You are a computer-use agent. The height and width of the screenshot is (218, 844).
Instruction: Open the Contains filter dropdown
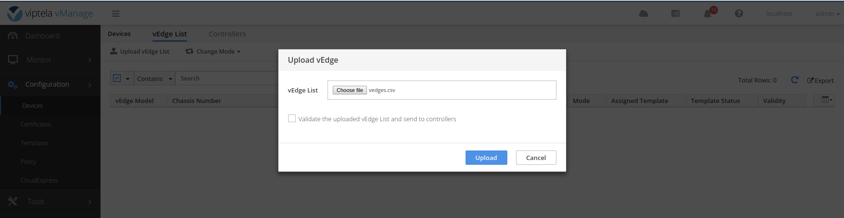pos(154,79)
